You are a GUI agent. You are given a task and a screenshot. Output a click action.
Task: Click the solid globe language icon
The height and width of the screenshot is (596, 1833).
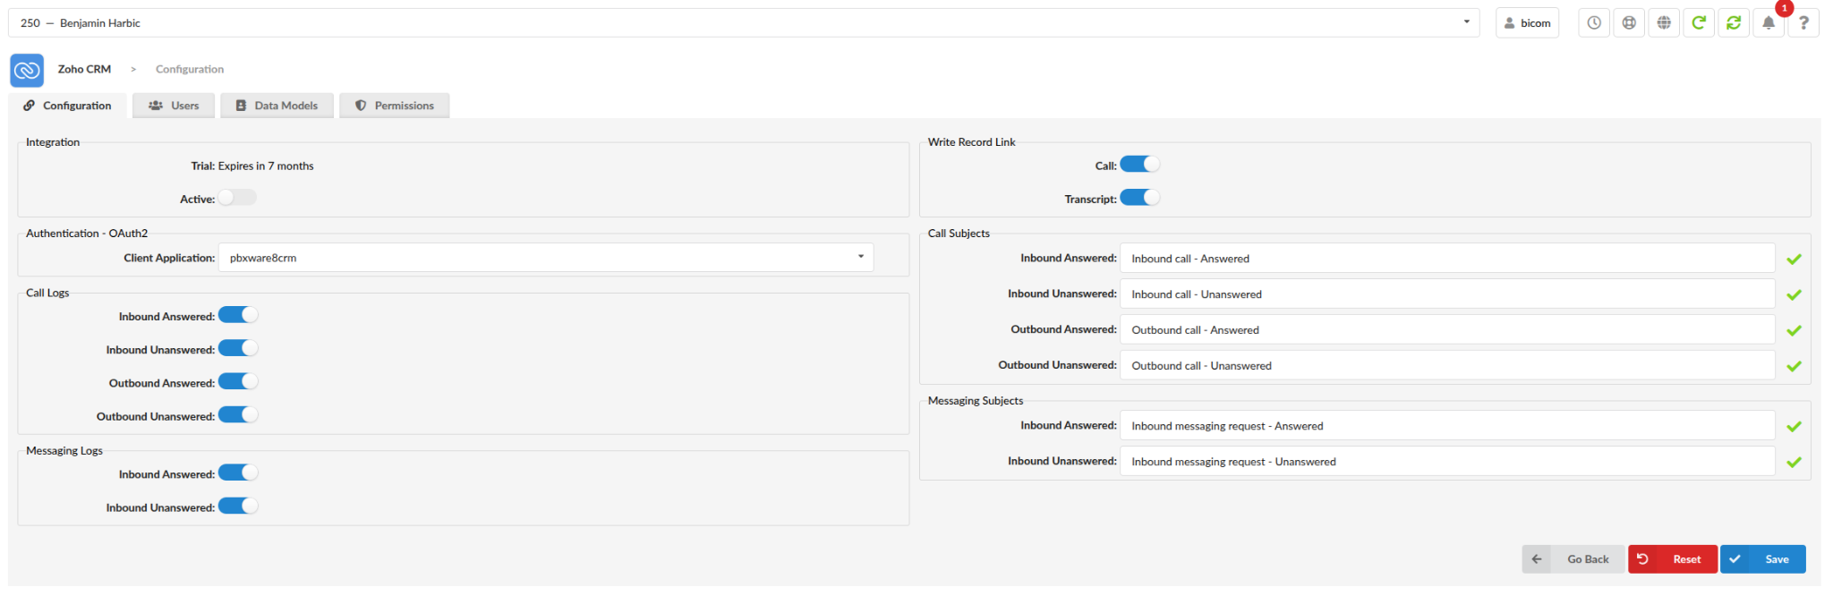(x=1664, y=23)
